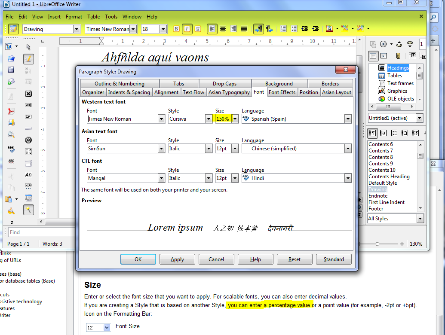
Task: Toggle Left-to-Right text direction button
Action: (258, 29)
